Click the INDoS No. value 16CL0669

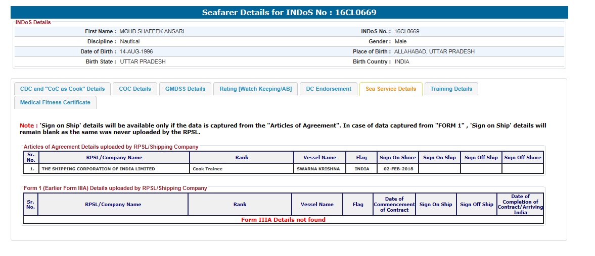point(407,31)
